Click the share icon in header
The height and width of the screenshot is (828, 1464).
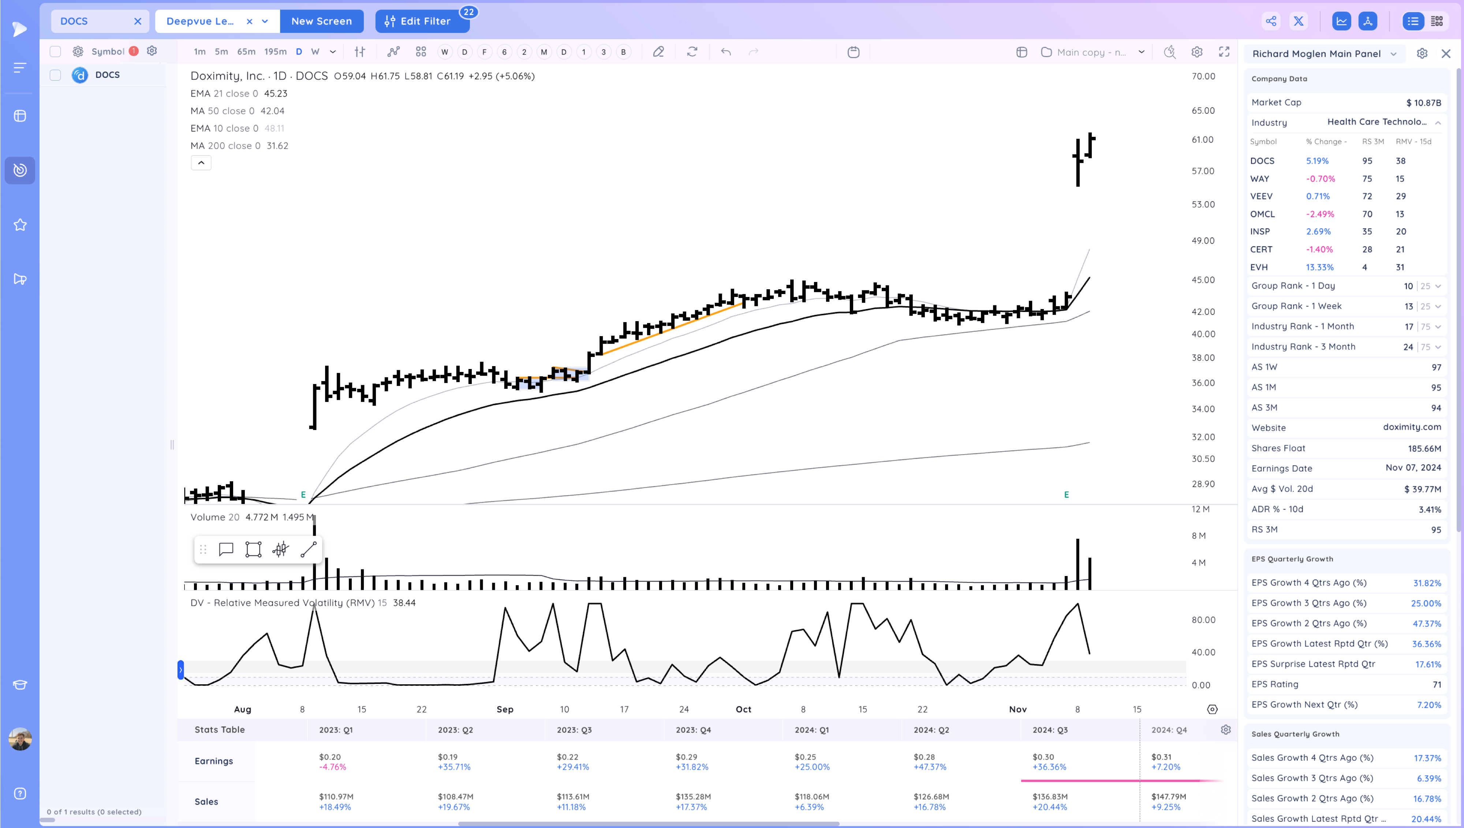1270,21
